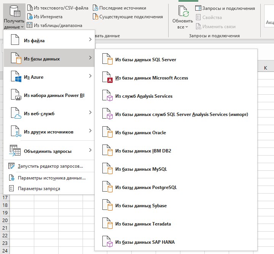Click the cloud icon for Из веб-служб

click(x=16, y=113)
